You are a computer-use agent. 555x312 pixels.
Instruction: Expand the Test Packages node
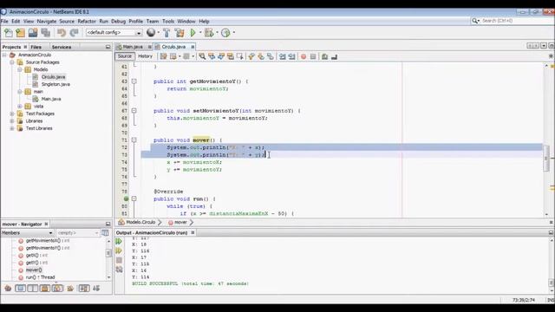[x=12, y=114]
